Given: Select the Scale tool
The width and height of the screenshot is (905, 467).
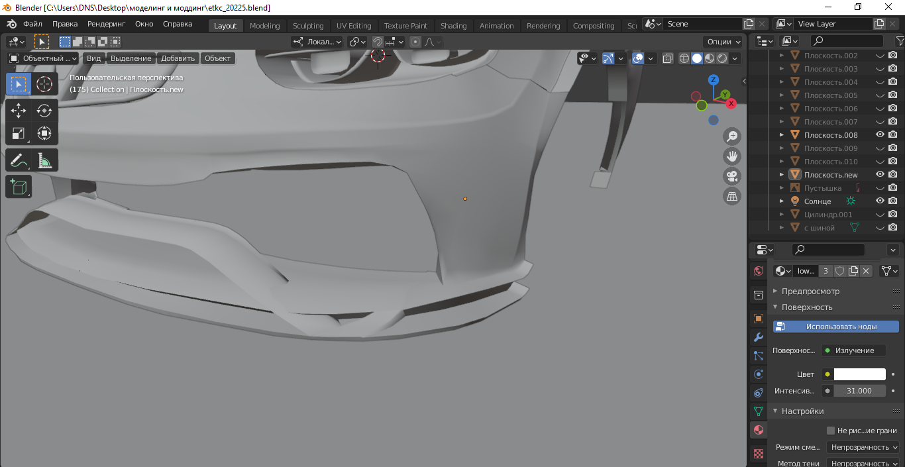Looking at the screenshot, I should point(19,133).
